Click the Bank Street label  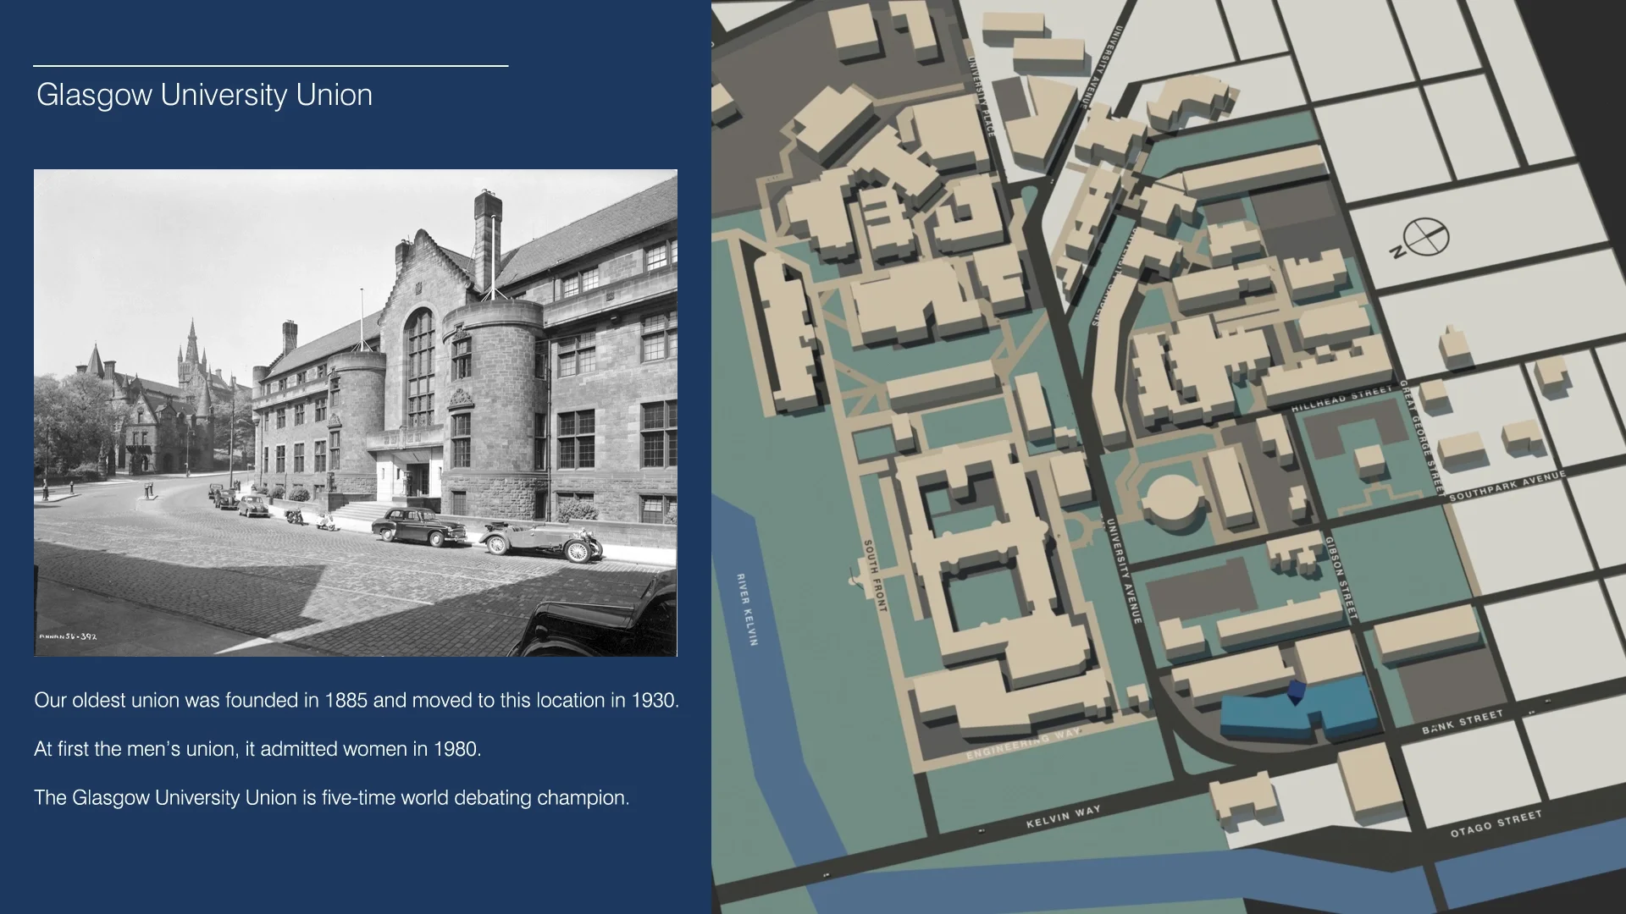(1462, 722)
